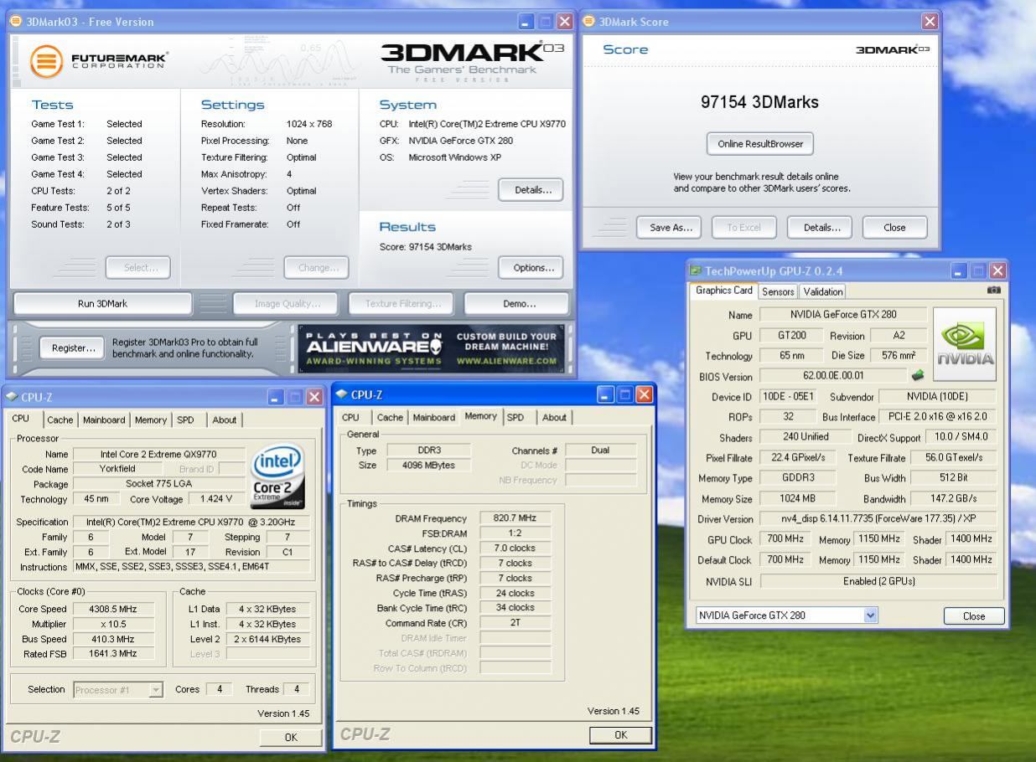Viewport: 1036px width, 762px height.
Task: Minimize the GPU-Z window
Action: pos(960,270)
